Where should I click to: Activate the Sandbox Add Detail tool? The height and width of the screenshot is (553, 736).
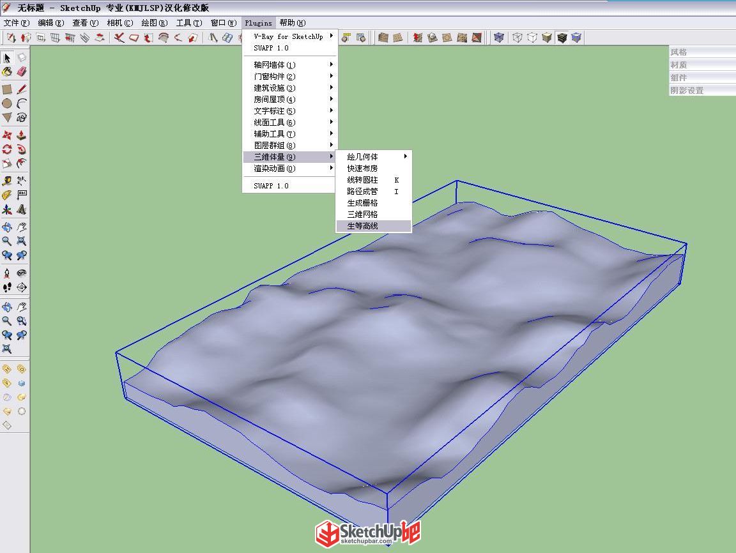(462, 38)
